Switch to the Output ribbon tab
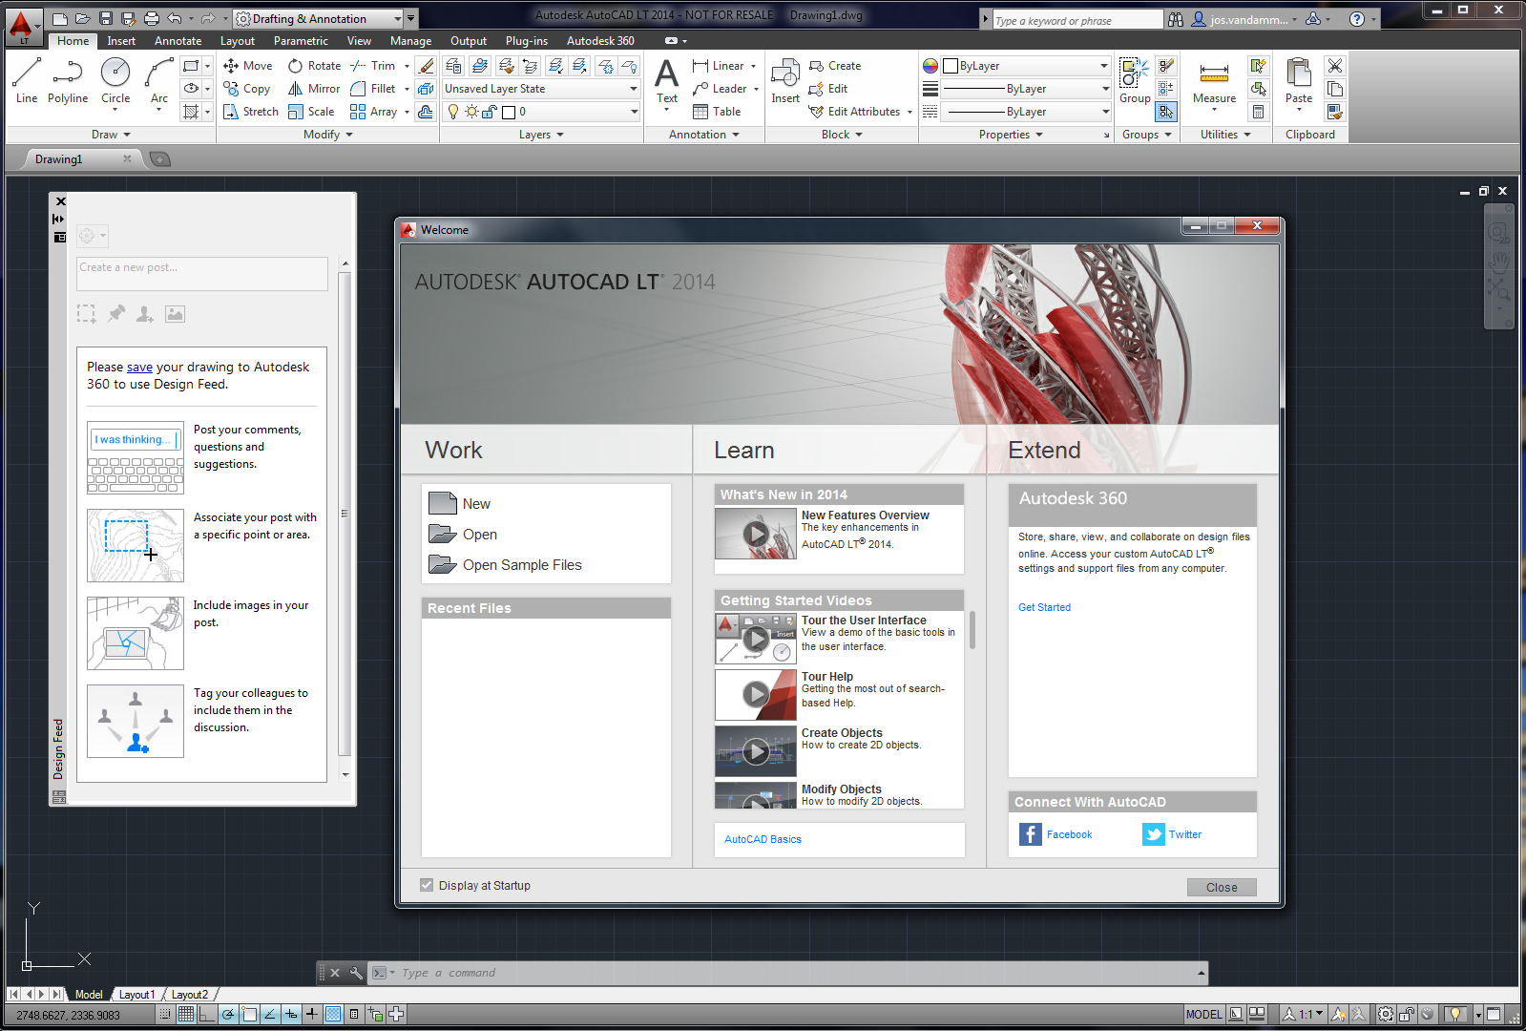 click(469, 41)
